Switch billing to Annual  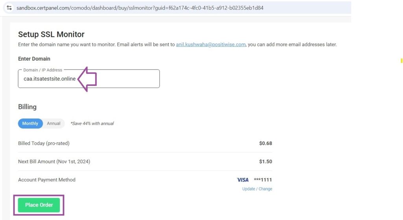tap(54, 123)
